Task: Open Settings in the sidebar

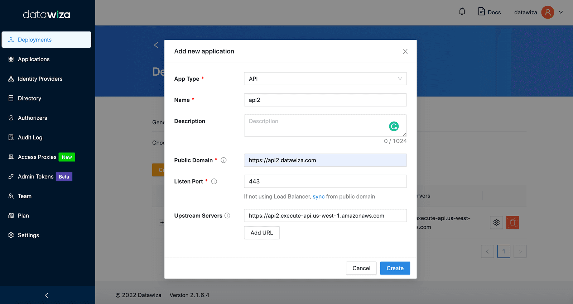Action: pos(46,235)
